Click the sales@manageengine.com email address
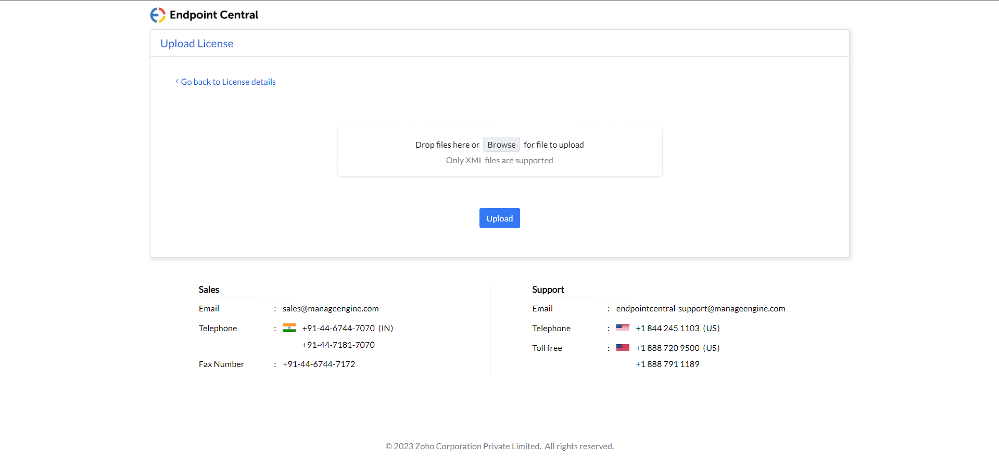 331,309
